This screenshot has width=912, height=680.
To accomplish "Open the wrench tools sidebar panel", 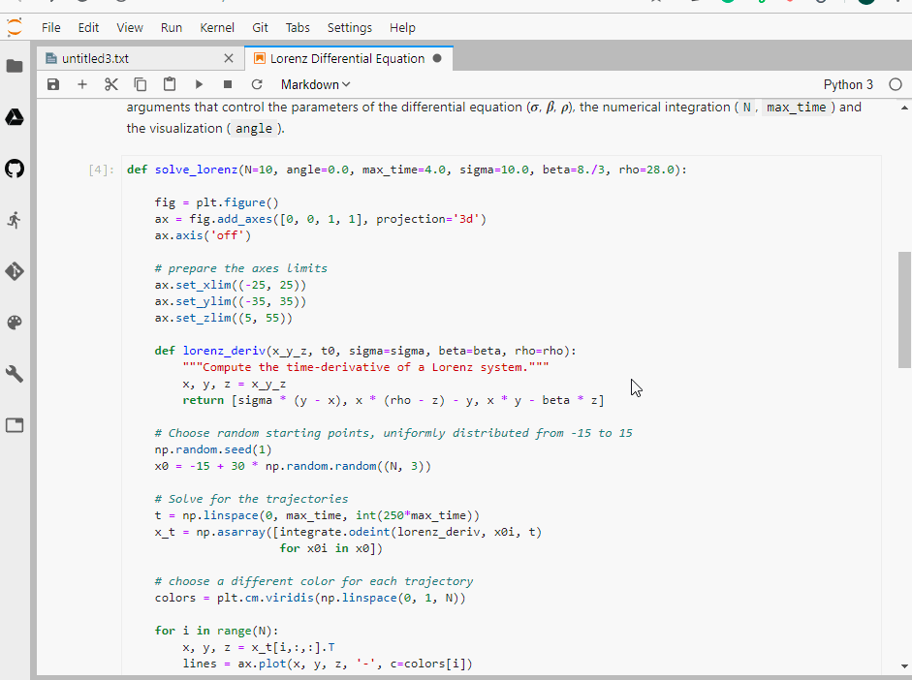I will (x=15, y=374).
